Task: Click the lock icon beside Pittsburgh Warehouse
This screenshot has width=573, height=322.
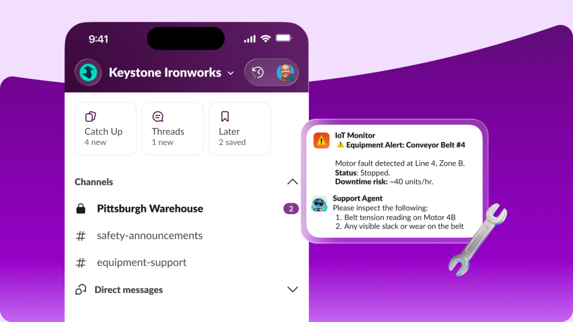Action: 81,209
